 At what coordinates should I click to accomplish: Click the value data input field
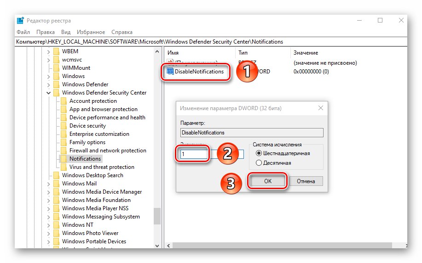click(212, 154)
